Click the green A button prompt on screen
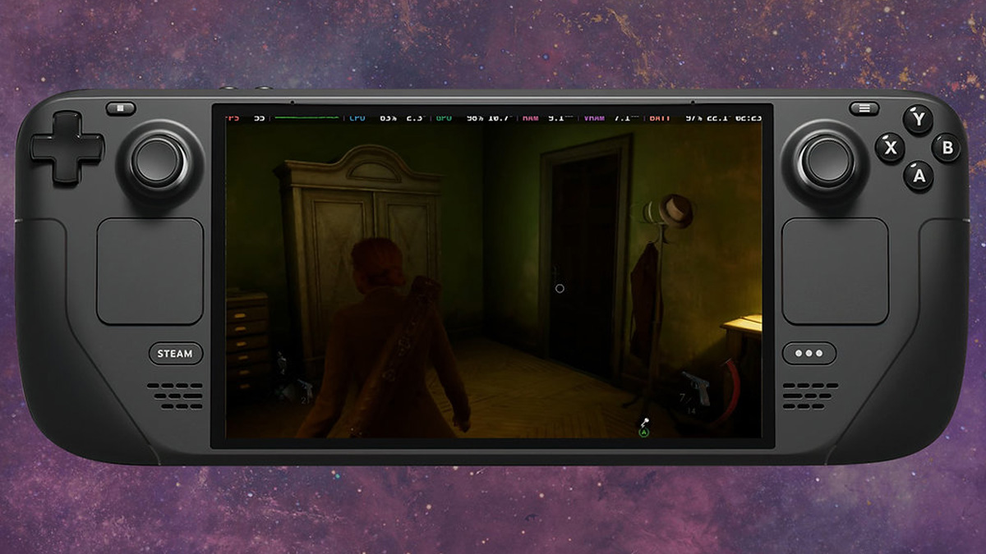The height and width of the screenshot is (554, 986). 644,433
